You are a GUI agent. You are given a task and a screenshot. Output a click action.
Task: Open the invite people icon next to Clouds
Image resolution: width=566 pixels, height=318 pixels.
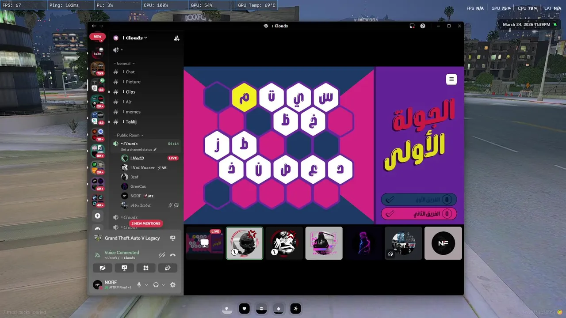tap(177, 38)
